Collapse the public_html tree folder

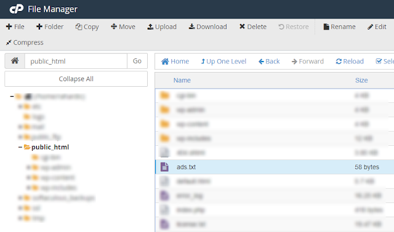point(20,147)
